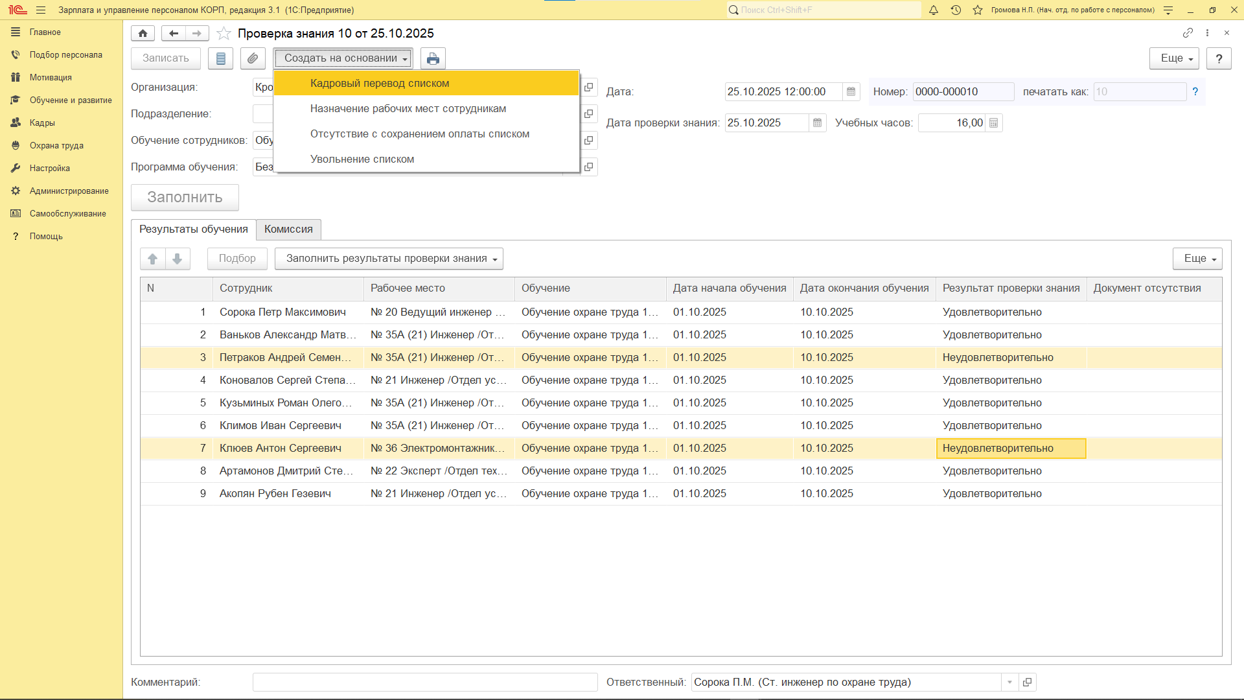Click the Подбор button

pos(237,259)
